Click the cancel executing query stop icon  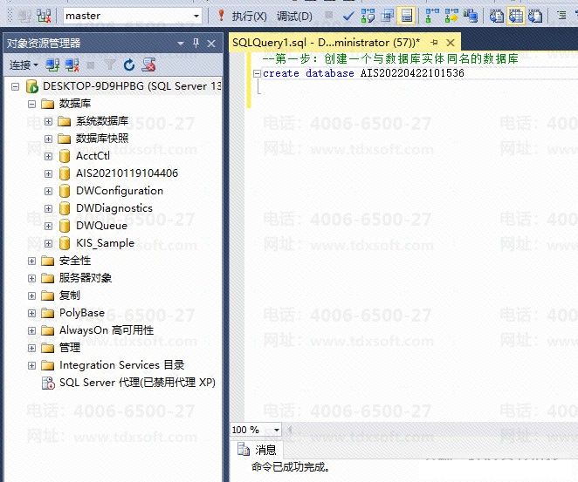[329, 16]
